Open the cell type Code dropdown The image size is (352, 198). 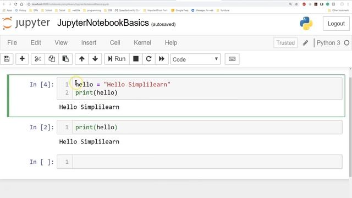pos(195,59)
